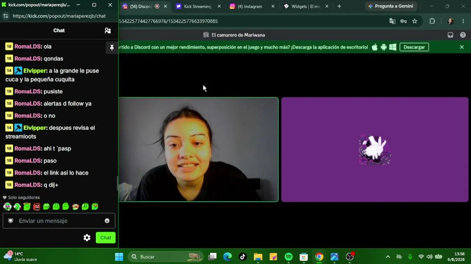Open OBS Studio from the taskbar
Image resolution: width=471 pixels, height=264 pixels.
coord(350,257)
